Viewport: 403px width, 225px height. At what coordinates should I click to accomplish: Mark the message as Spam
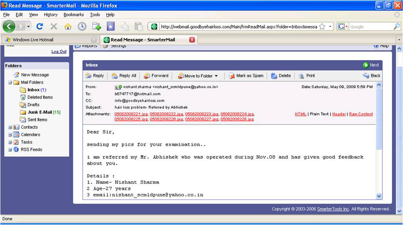246,76
